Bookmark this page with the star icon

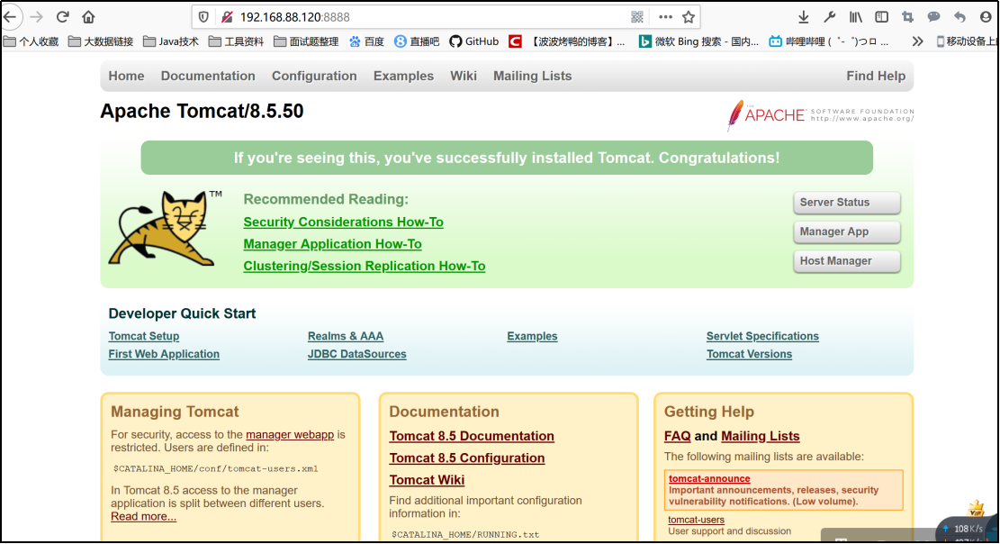689,17
